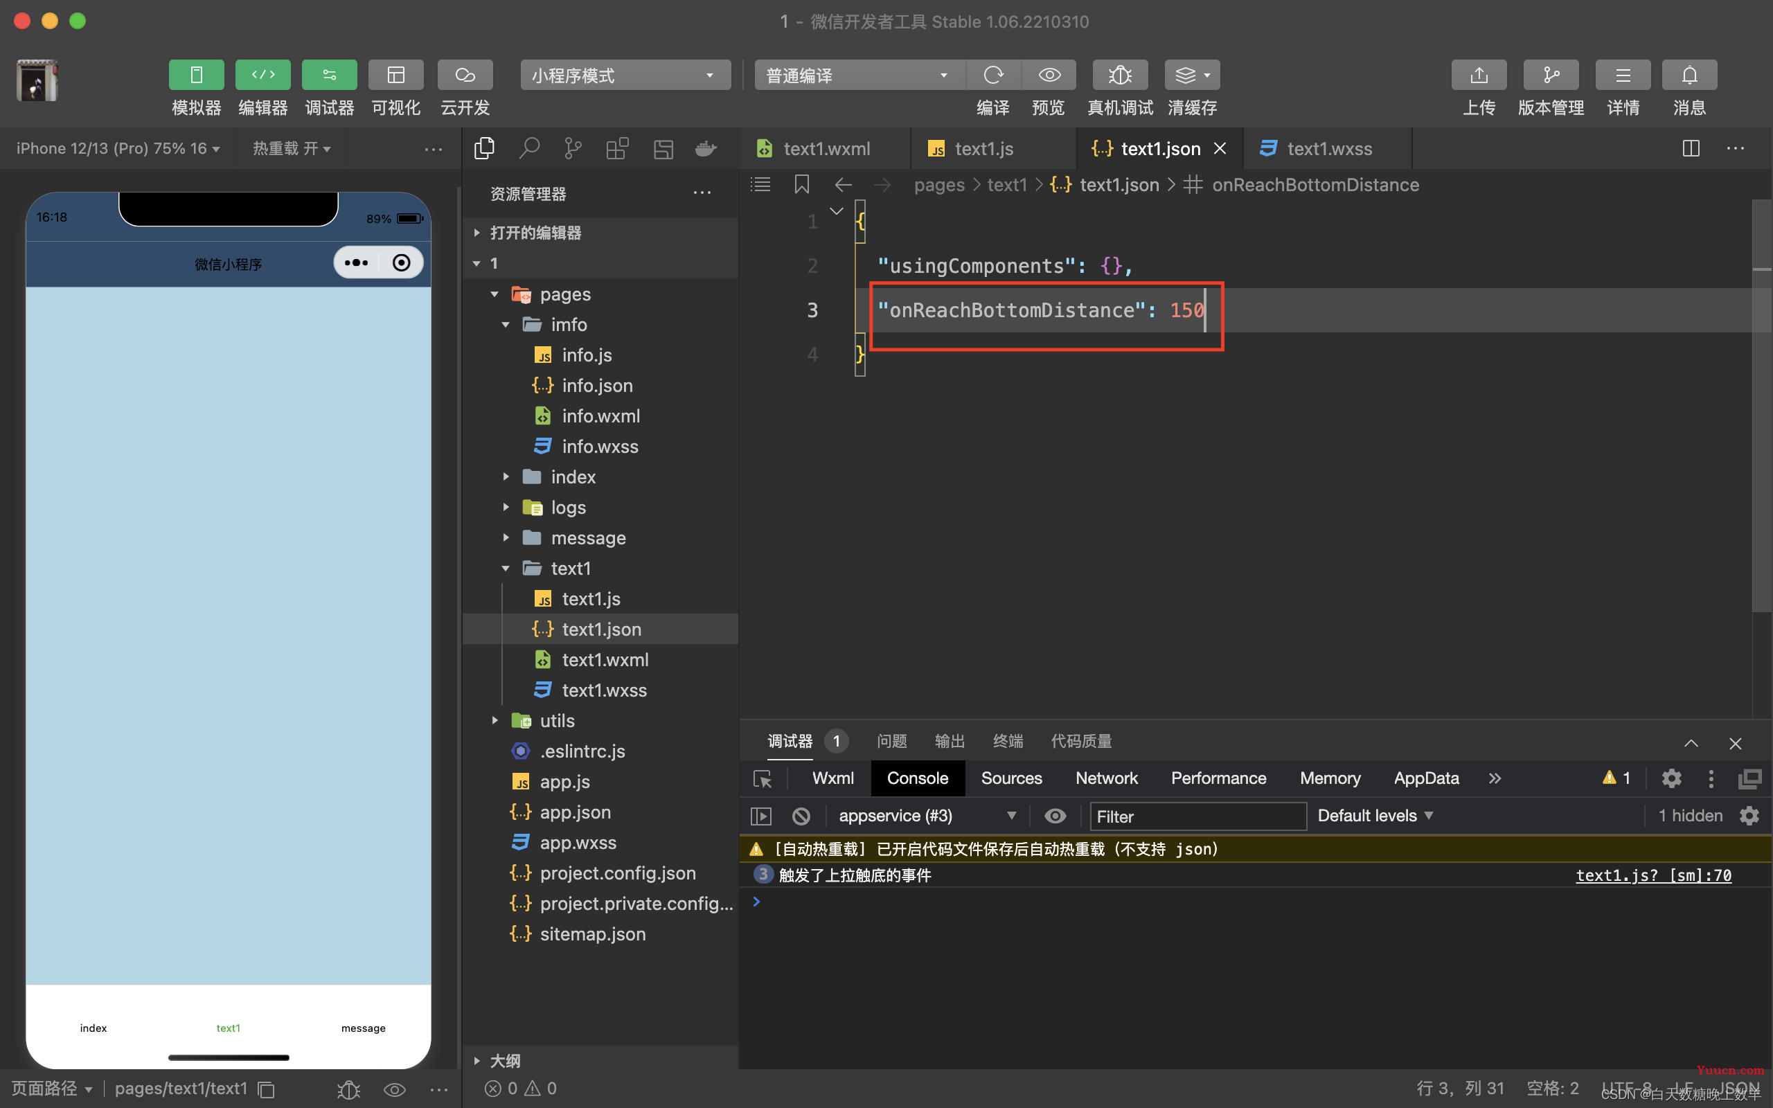Open the Wxml devtools tab
The width and height of the screenshot is (1773, 1108).
(833, 778)
